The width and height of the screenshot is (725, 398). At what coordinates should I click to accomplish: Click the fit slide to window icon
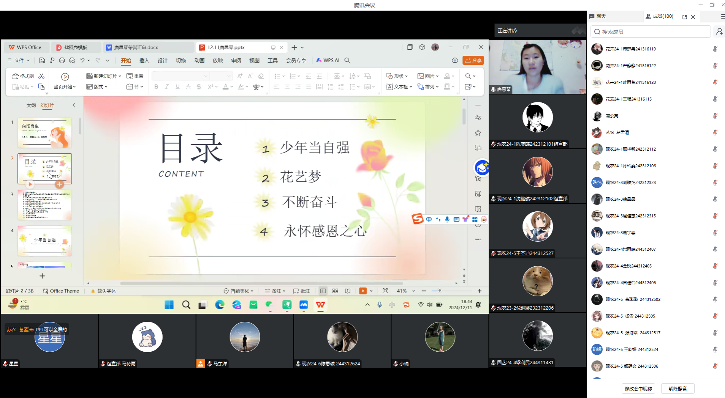coord(385,291)
